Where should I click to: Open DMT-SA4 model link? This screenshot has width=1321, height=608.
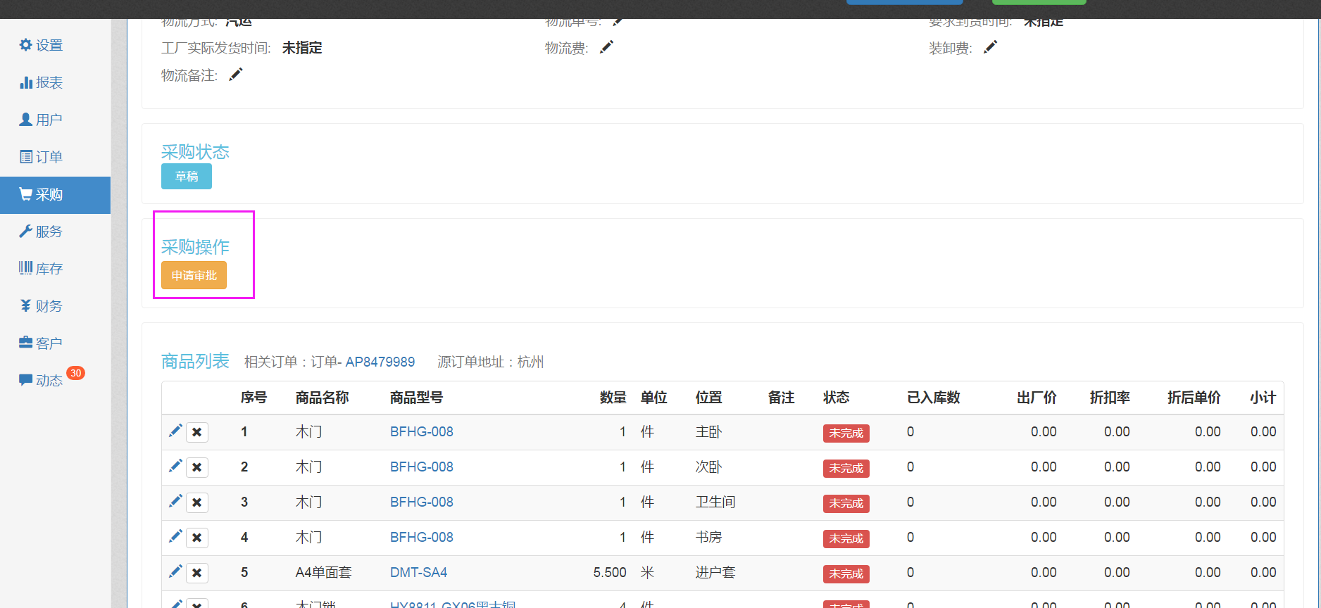pos(418,573)
